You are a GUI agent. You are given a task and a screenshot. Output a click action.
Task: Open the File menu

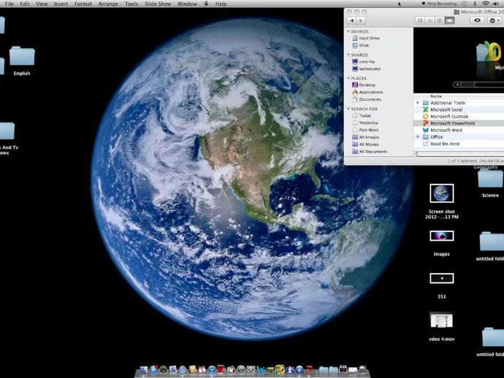pos(9,4)
